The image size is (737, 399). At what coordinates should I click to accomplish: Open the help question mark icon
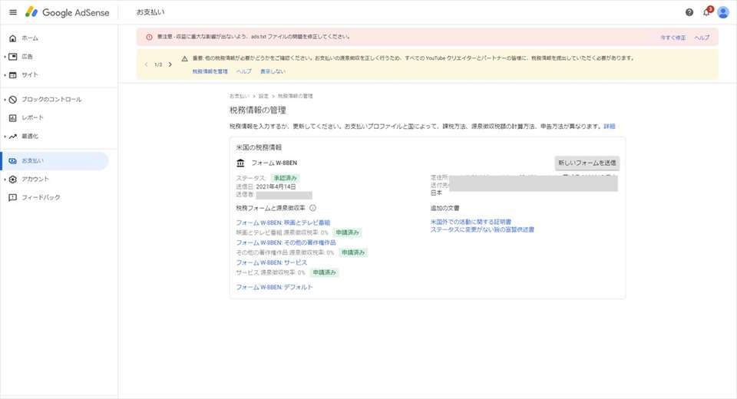click(689, 12)
